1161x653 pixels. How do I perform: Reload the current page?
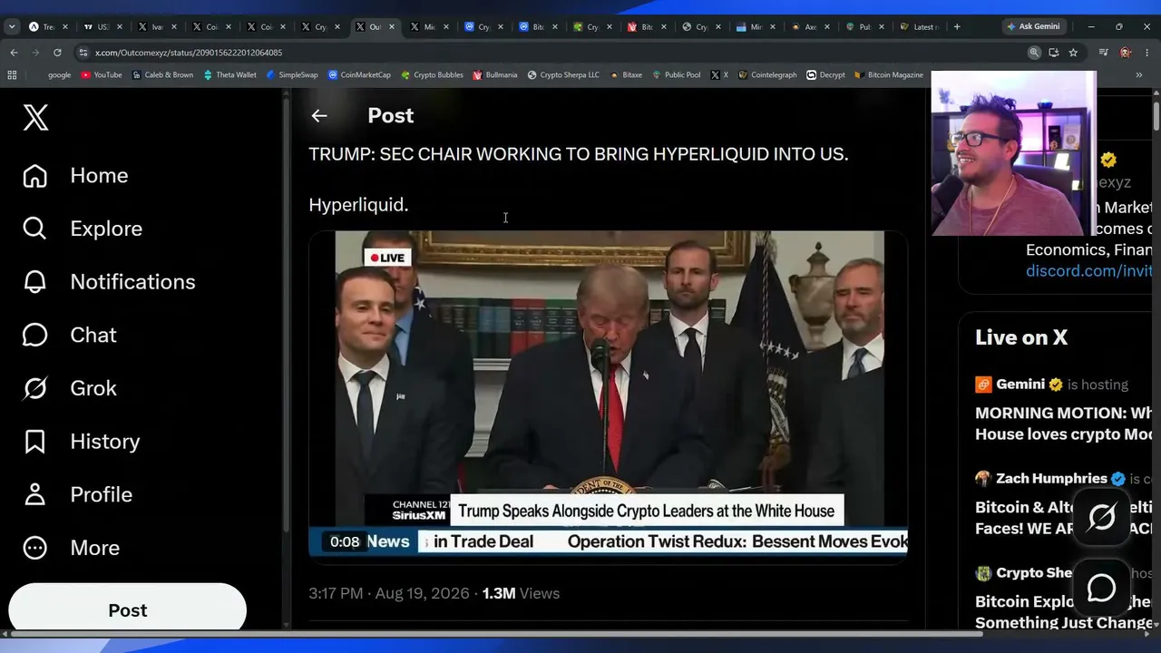57,53
